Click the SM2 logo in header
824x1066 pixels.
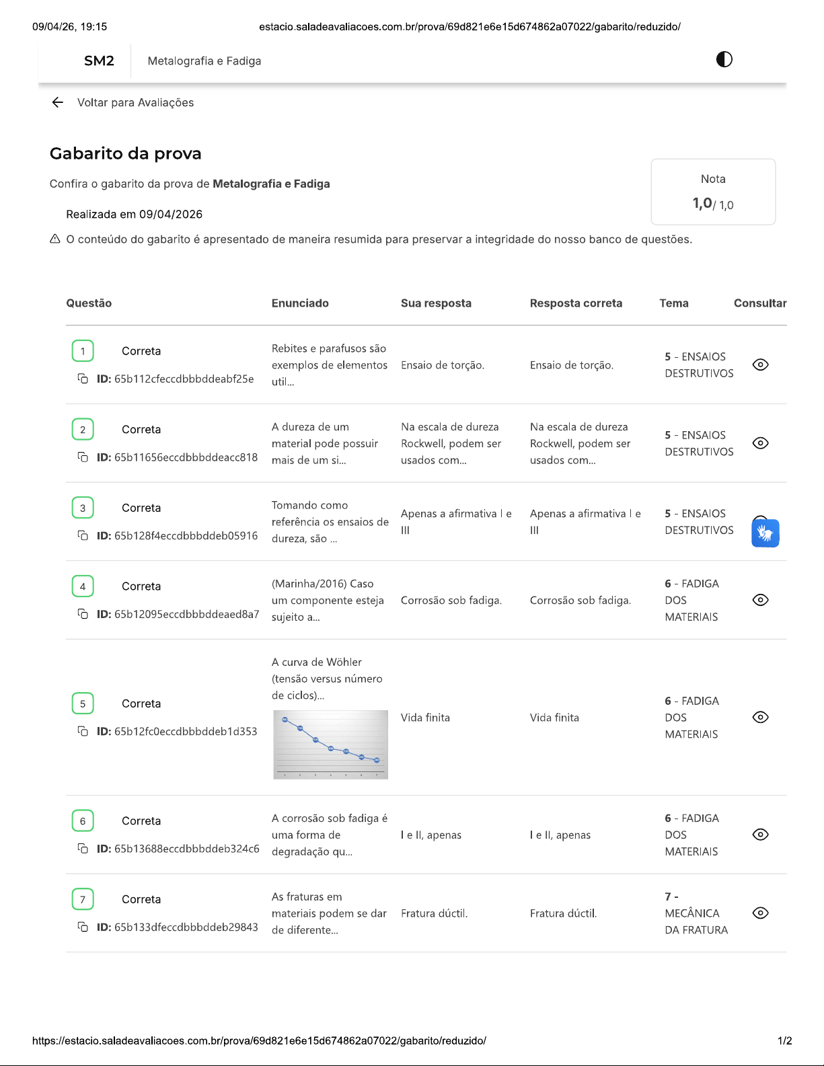pyautogui.click(x=99, y=61)
